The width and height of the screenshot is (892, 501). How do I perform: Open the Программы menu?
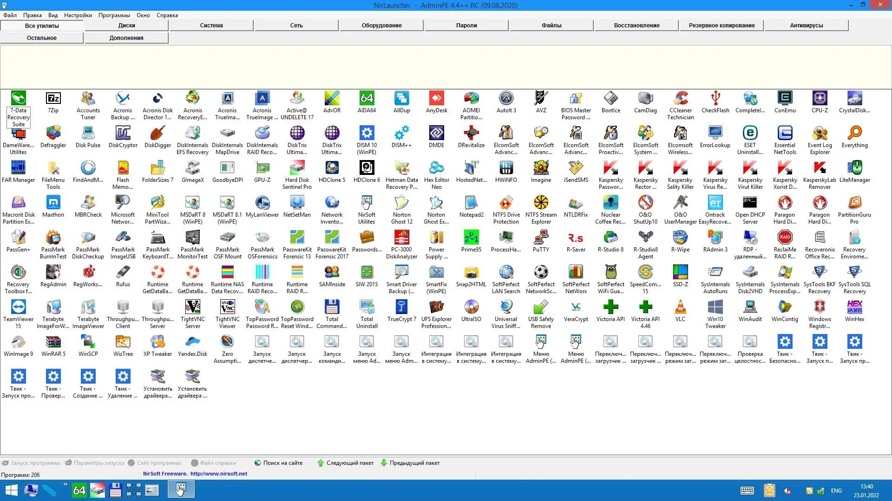114,15
